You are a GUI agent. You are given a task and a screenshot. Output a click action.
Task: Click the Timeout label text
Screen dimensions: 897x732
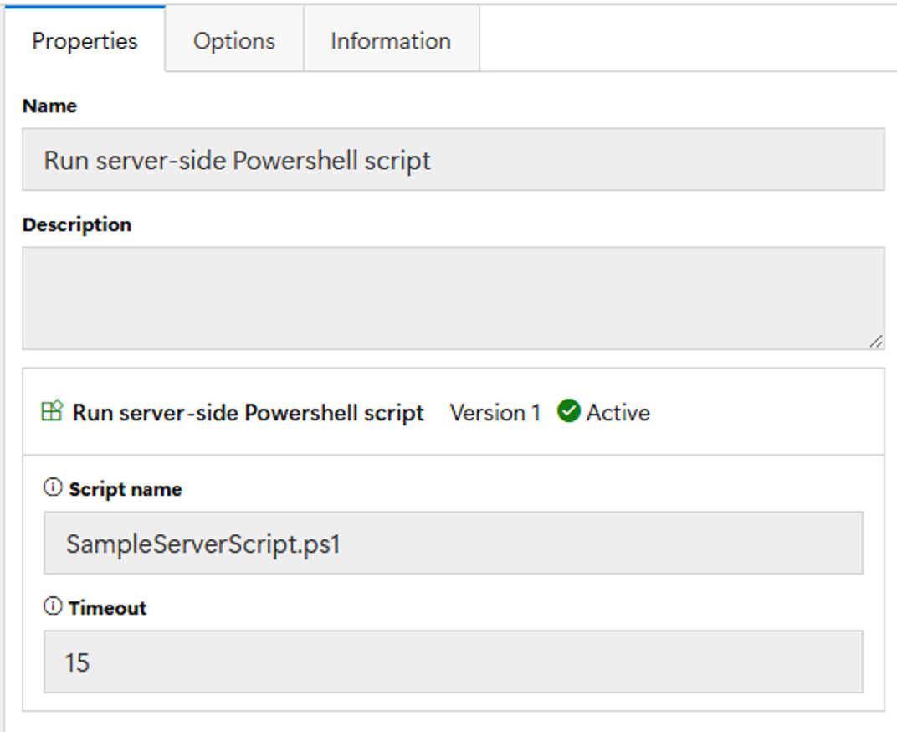(108, 608)
